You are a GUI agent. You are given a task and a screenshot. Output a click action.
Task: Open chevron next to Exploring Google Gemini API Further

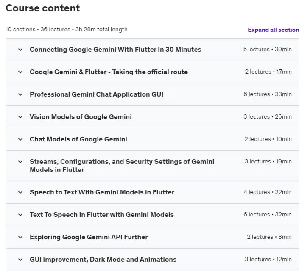pyautogui.click(x=20, y=237)
